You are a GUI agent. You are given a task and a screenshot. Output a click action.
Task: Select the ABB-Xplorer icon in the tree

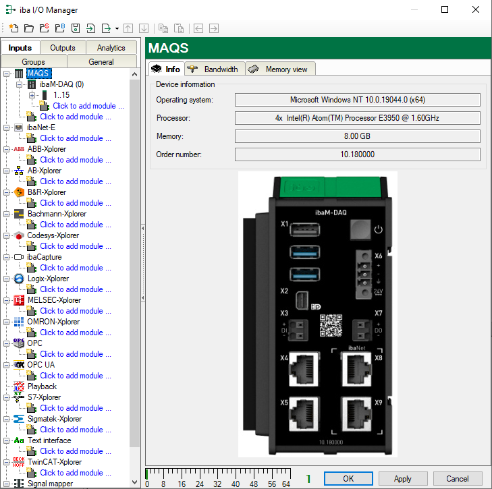pyautogui.click(x=19, y=149)
